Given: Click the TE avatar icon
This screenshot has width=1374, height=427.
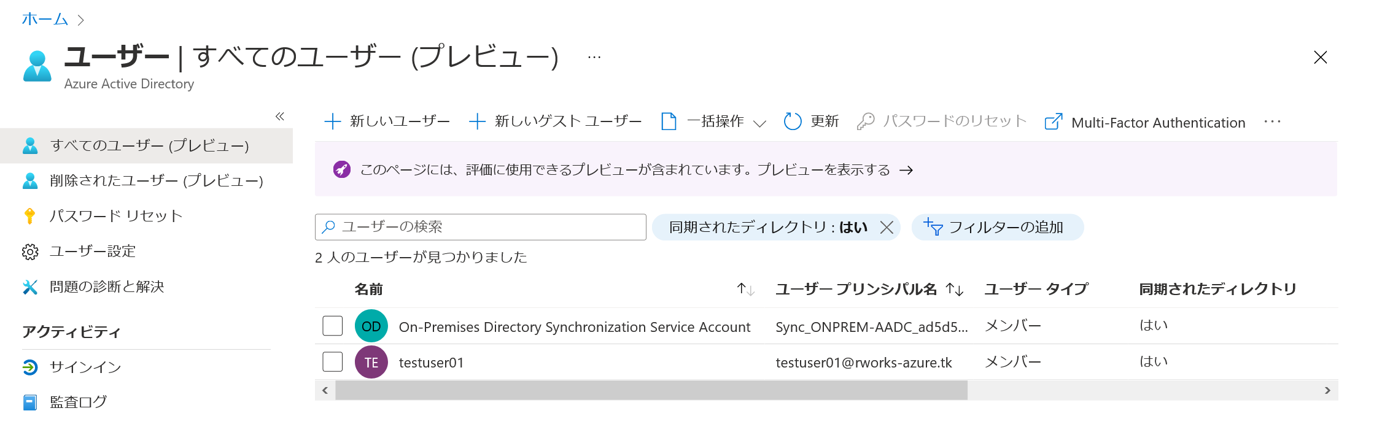Looking at the screenshot, I should 371,363.
